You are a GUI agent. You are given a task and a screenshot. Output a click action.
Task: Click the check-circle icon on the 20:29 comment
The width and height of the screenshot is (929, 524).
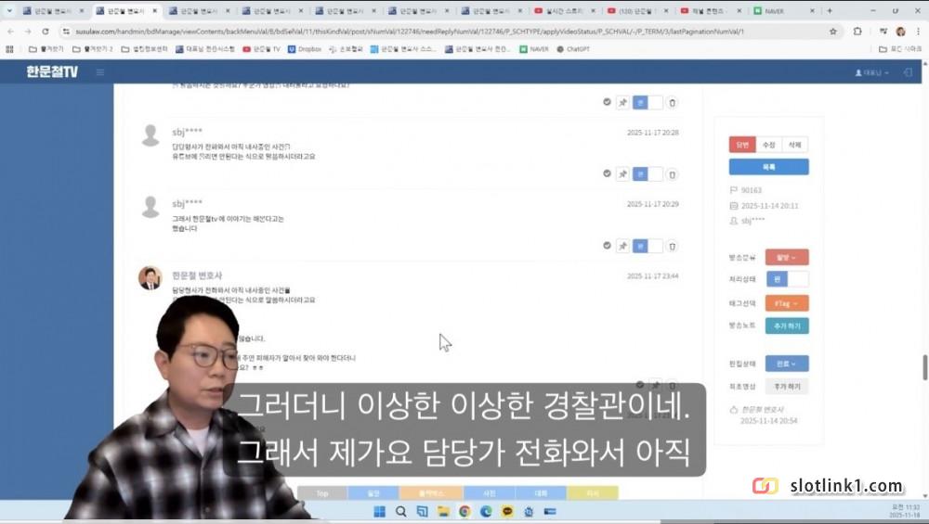click(x=607, y=245)
